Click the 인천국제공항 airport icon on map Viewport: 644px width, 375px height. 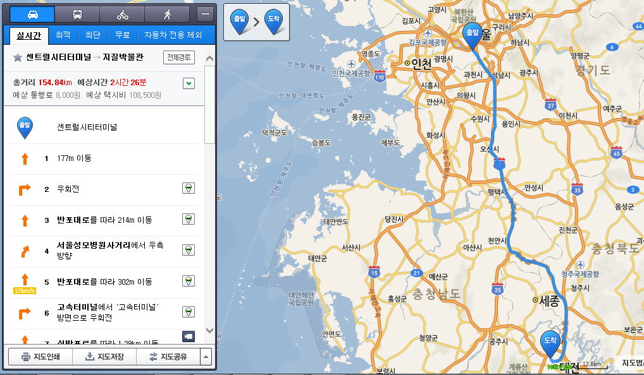coord(351,64)
